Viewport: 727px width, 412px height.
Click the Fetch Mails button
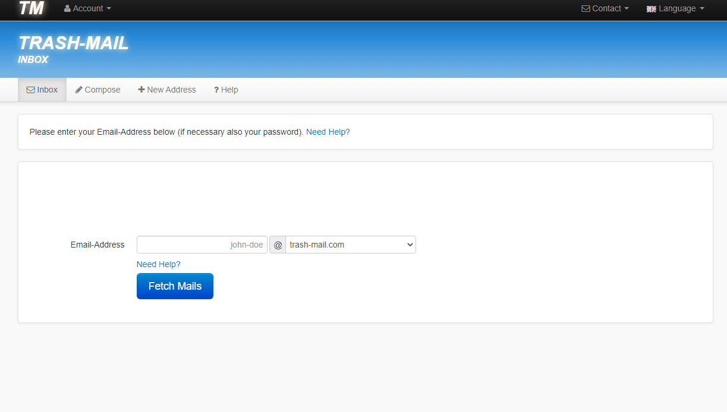click(x=175, y=286)
